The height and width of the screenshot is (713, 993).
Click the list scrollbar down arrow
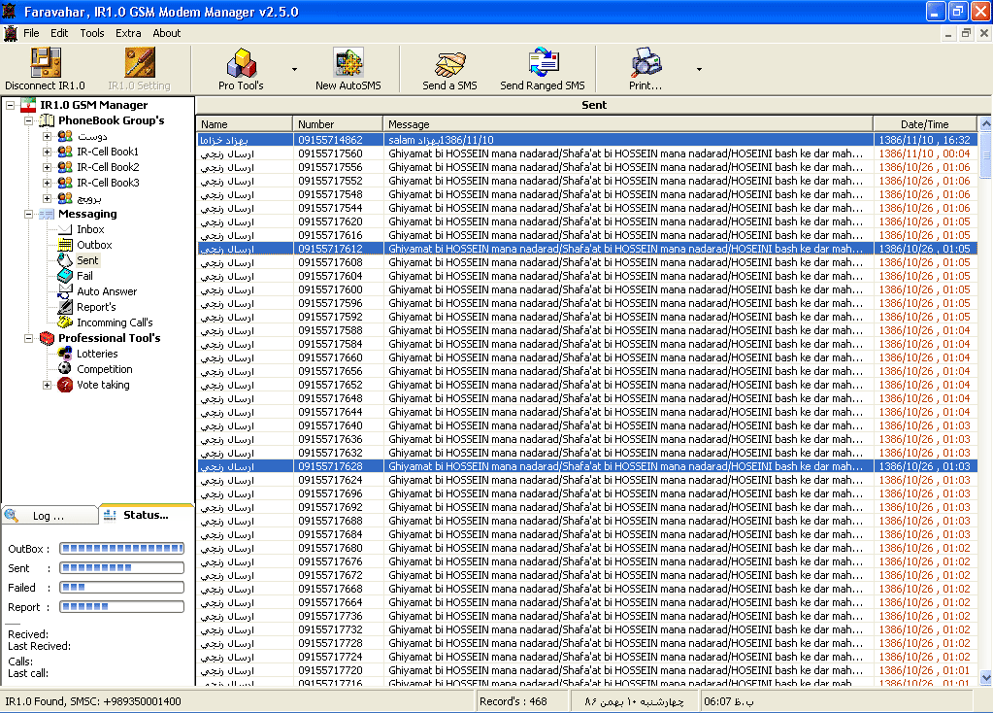(x=985, y=677)
